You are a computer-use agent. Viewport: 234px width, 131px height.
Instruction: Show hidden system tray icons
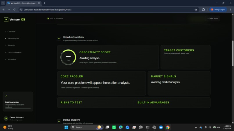click(x=196, y=128)
